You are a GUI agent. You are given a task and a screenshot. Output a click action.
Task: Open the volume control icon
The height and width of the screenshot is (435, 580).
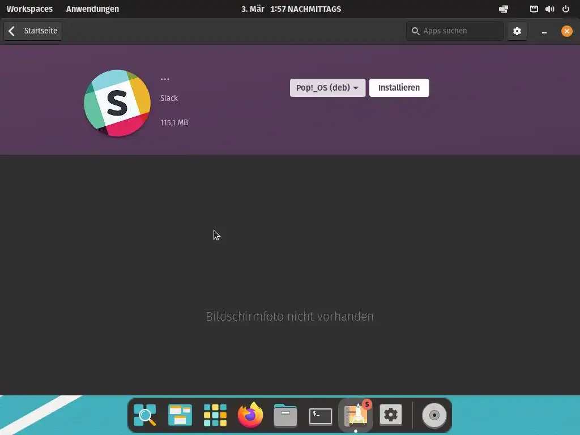point(549,9)
